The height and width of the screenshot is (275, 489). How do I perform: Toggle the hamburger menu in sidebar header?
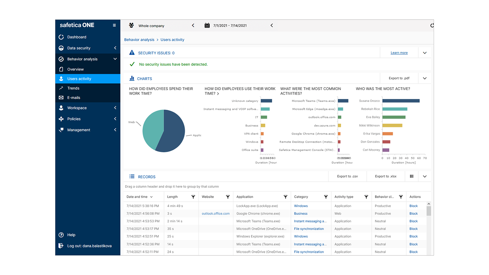[114, 25]
